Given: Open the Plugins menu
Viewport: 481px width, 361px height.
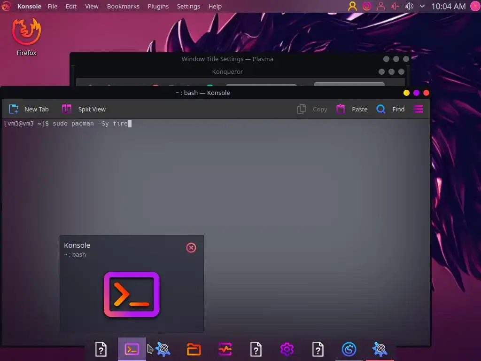Looking at the screenshot, I should tap(158, 6).
